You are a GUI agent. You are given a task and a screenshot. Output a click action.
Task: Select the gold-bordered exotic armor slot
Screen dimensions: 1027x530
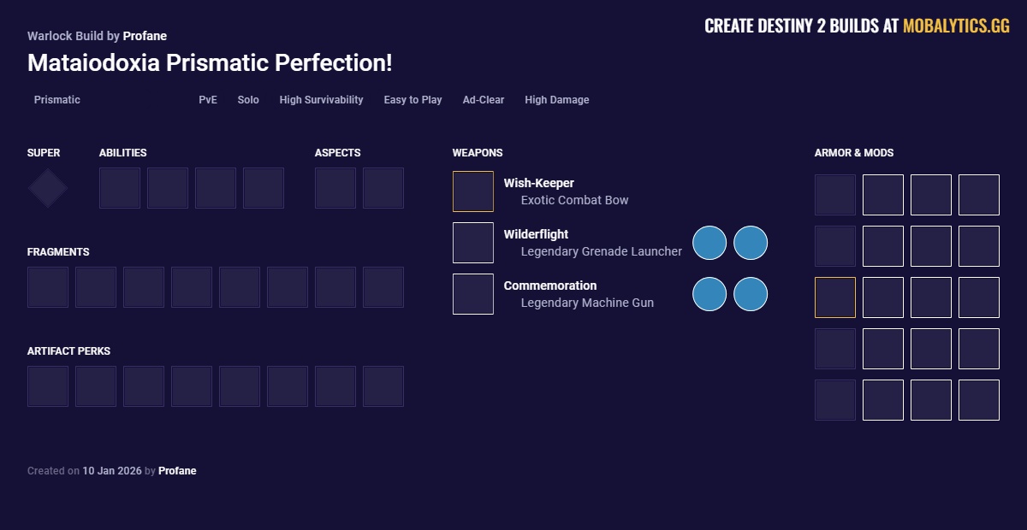tap(835, 297)
